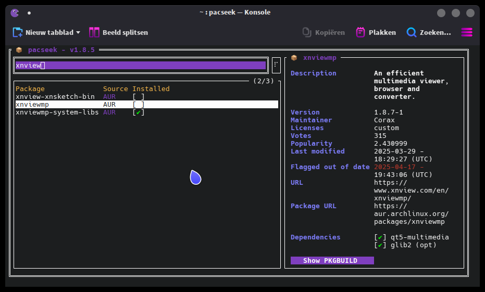
Task: Open the aur.archlinux.org package URL
Action: point(411,214)
